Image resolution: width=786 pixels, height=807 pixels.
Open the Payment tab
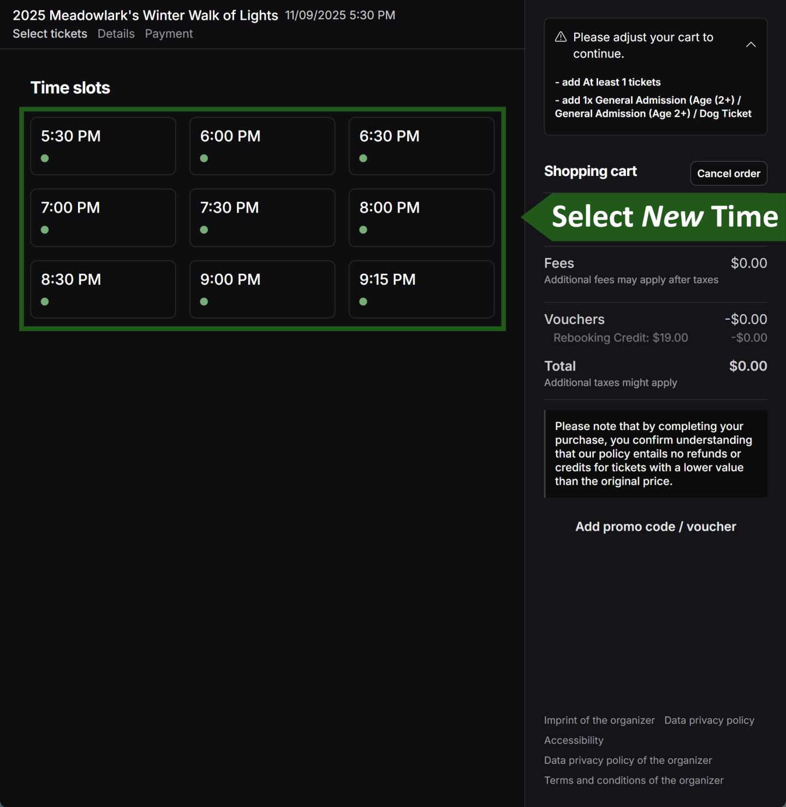169,33
